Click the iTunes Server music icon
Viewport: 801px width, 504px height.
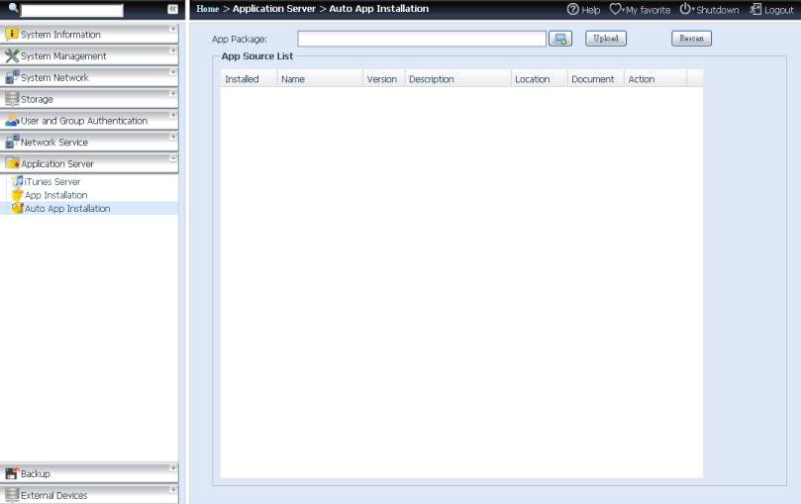[x=18, y=181]
